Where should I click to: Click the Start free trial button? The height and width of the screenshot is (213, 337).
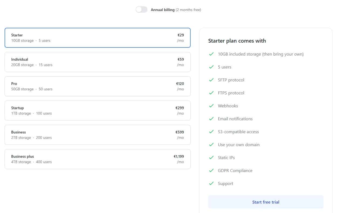point(266,202)
